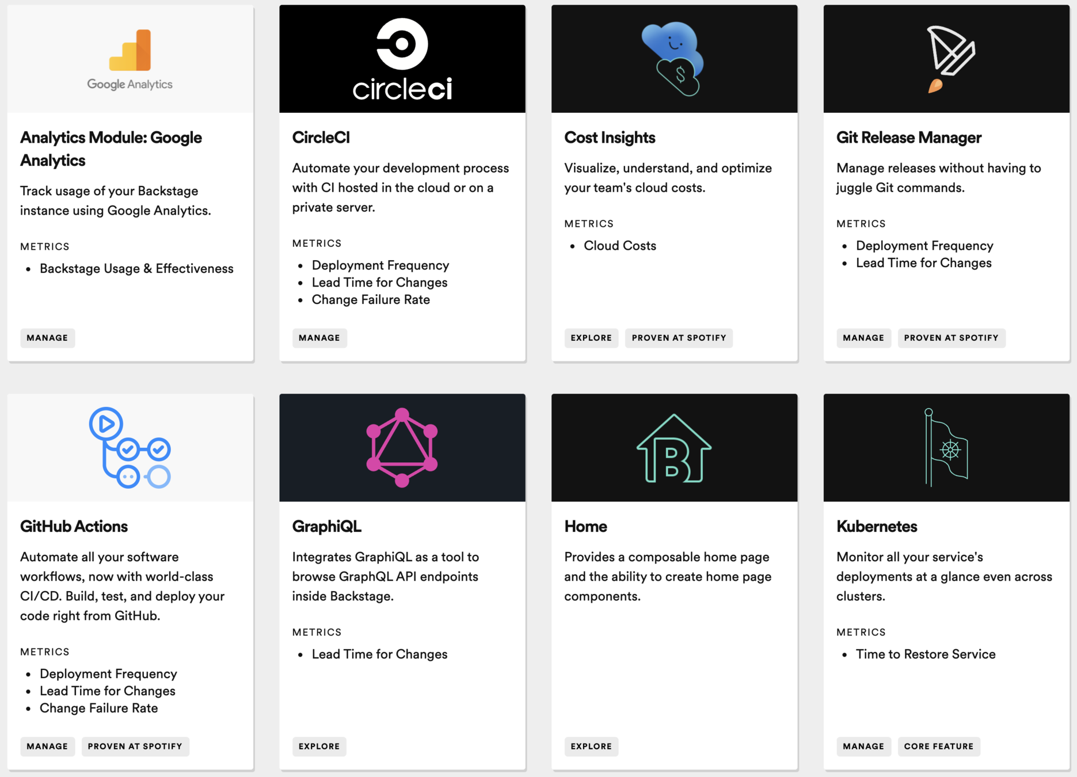The width and height of the screenshot is (1077, 777).
Task: Click MANAGE tag on Git Release Manager card
Action: pos(863,338)
